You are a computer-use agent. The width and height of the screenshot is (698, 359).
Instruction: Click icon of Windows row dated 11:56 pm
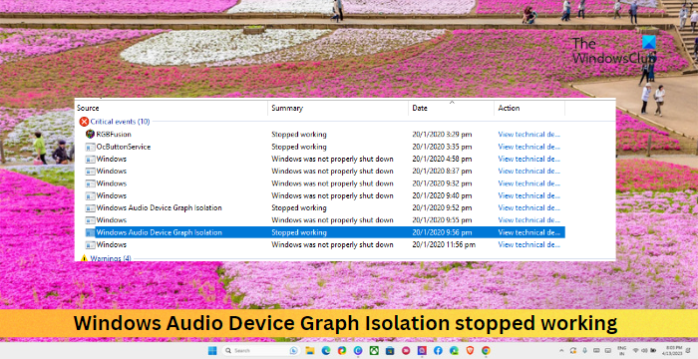click(x=90, y=244)
